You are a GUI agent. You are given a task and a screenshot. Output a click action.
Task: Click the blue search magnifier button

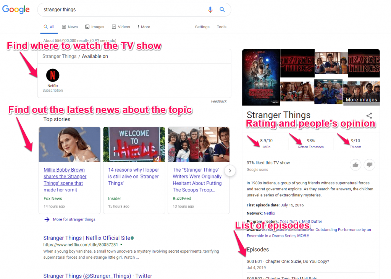click(x=222, y=10)
